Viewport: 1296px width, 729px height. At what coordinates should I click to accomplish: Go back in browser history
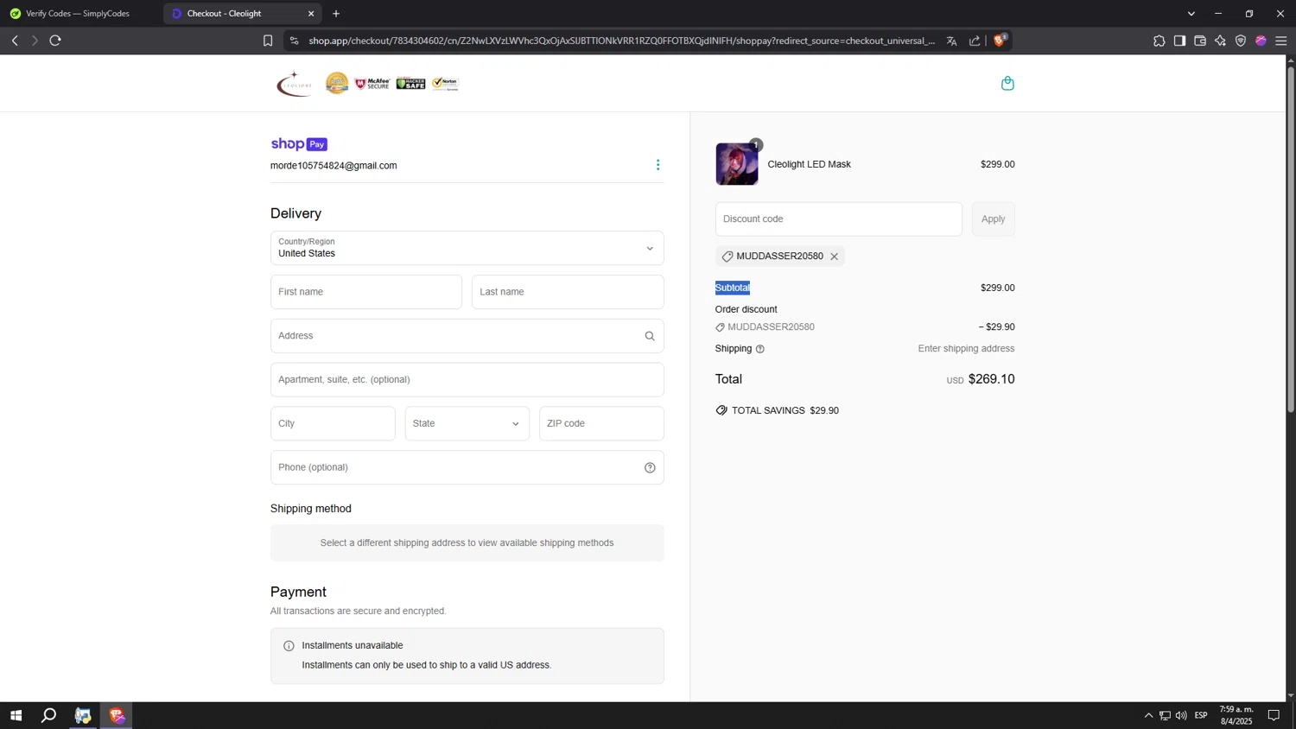15,41
